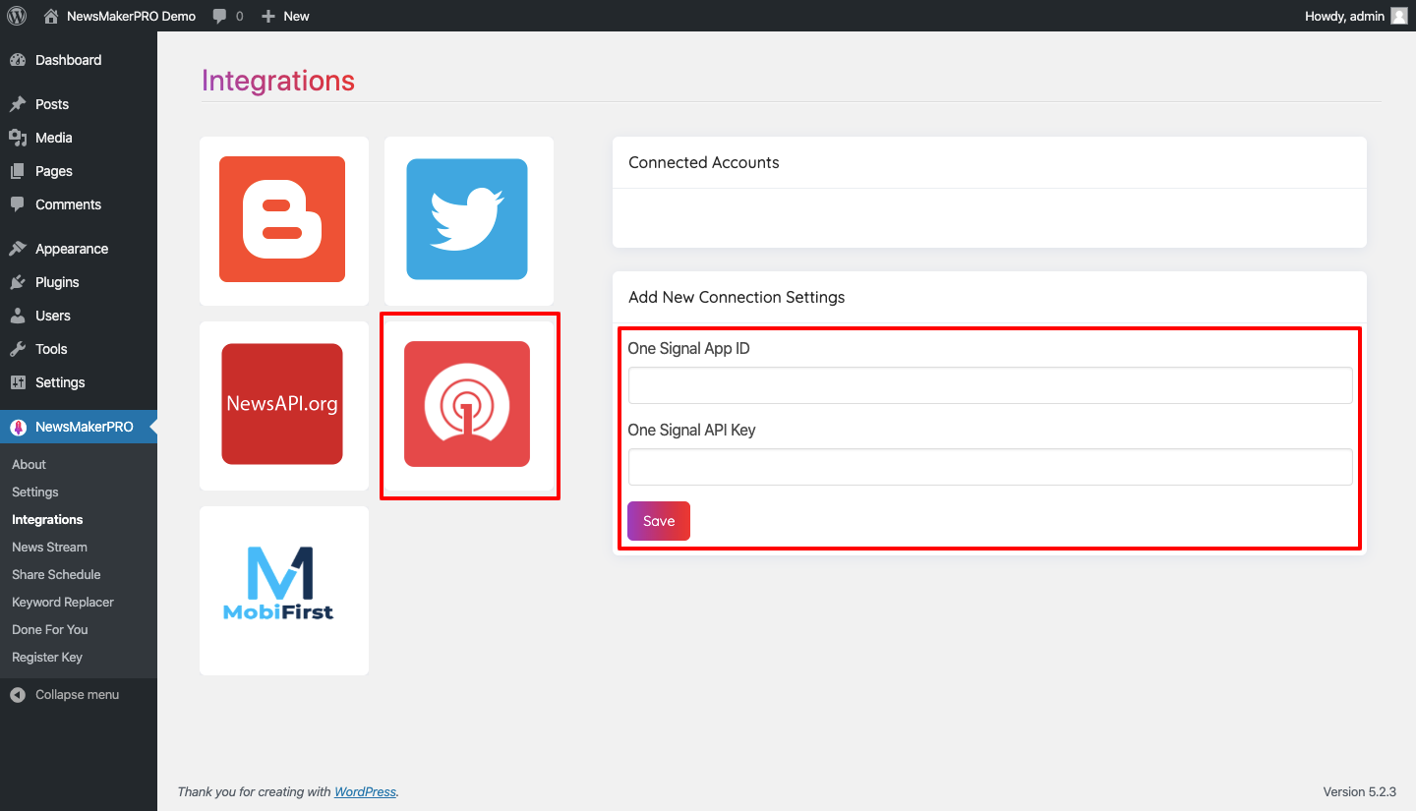1416x811 pixels.
Task: Choose the OneSignal integration tile
Action: [x=468, y=405]
